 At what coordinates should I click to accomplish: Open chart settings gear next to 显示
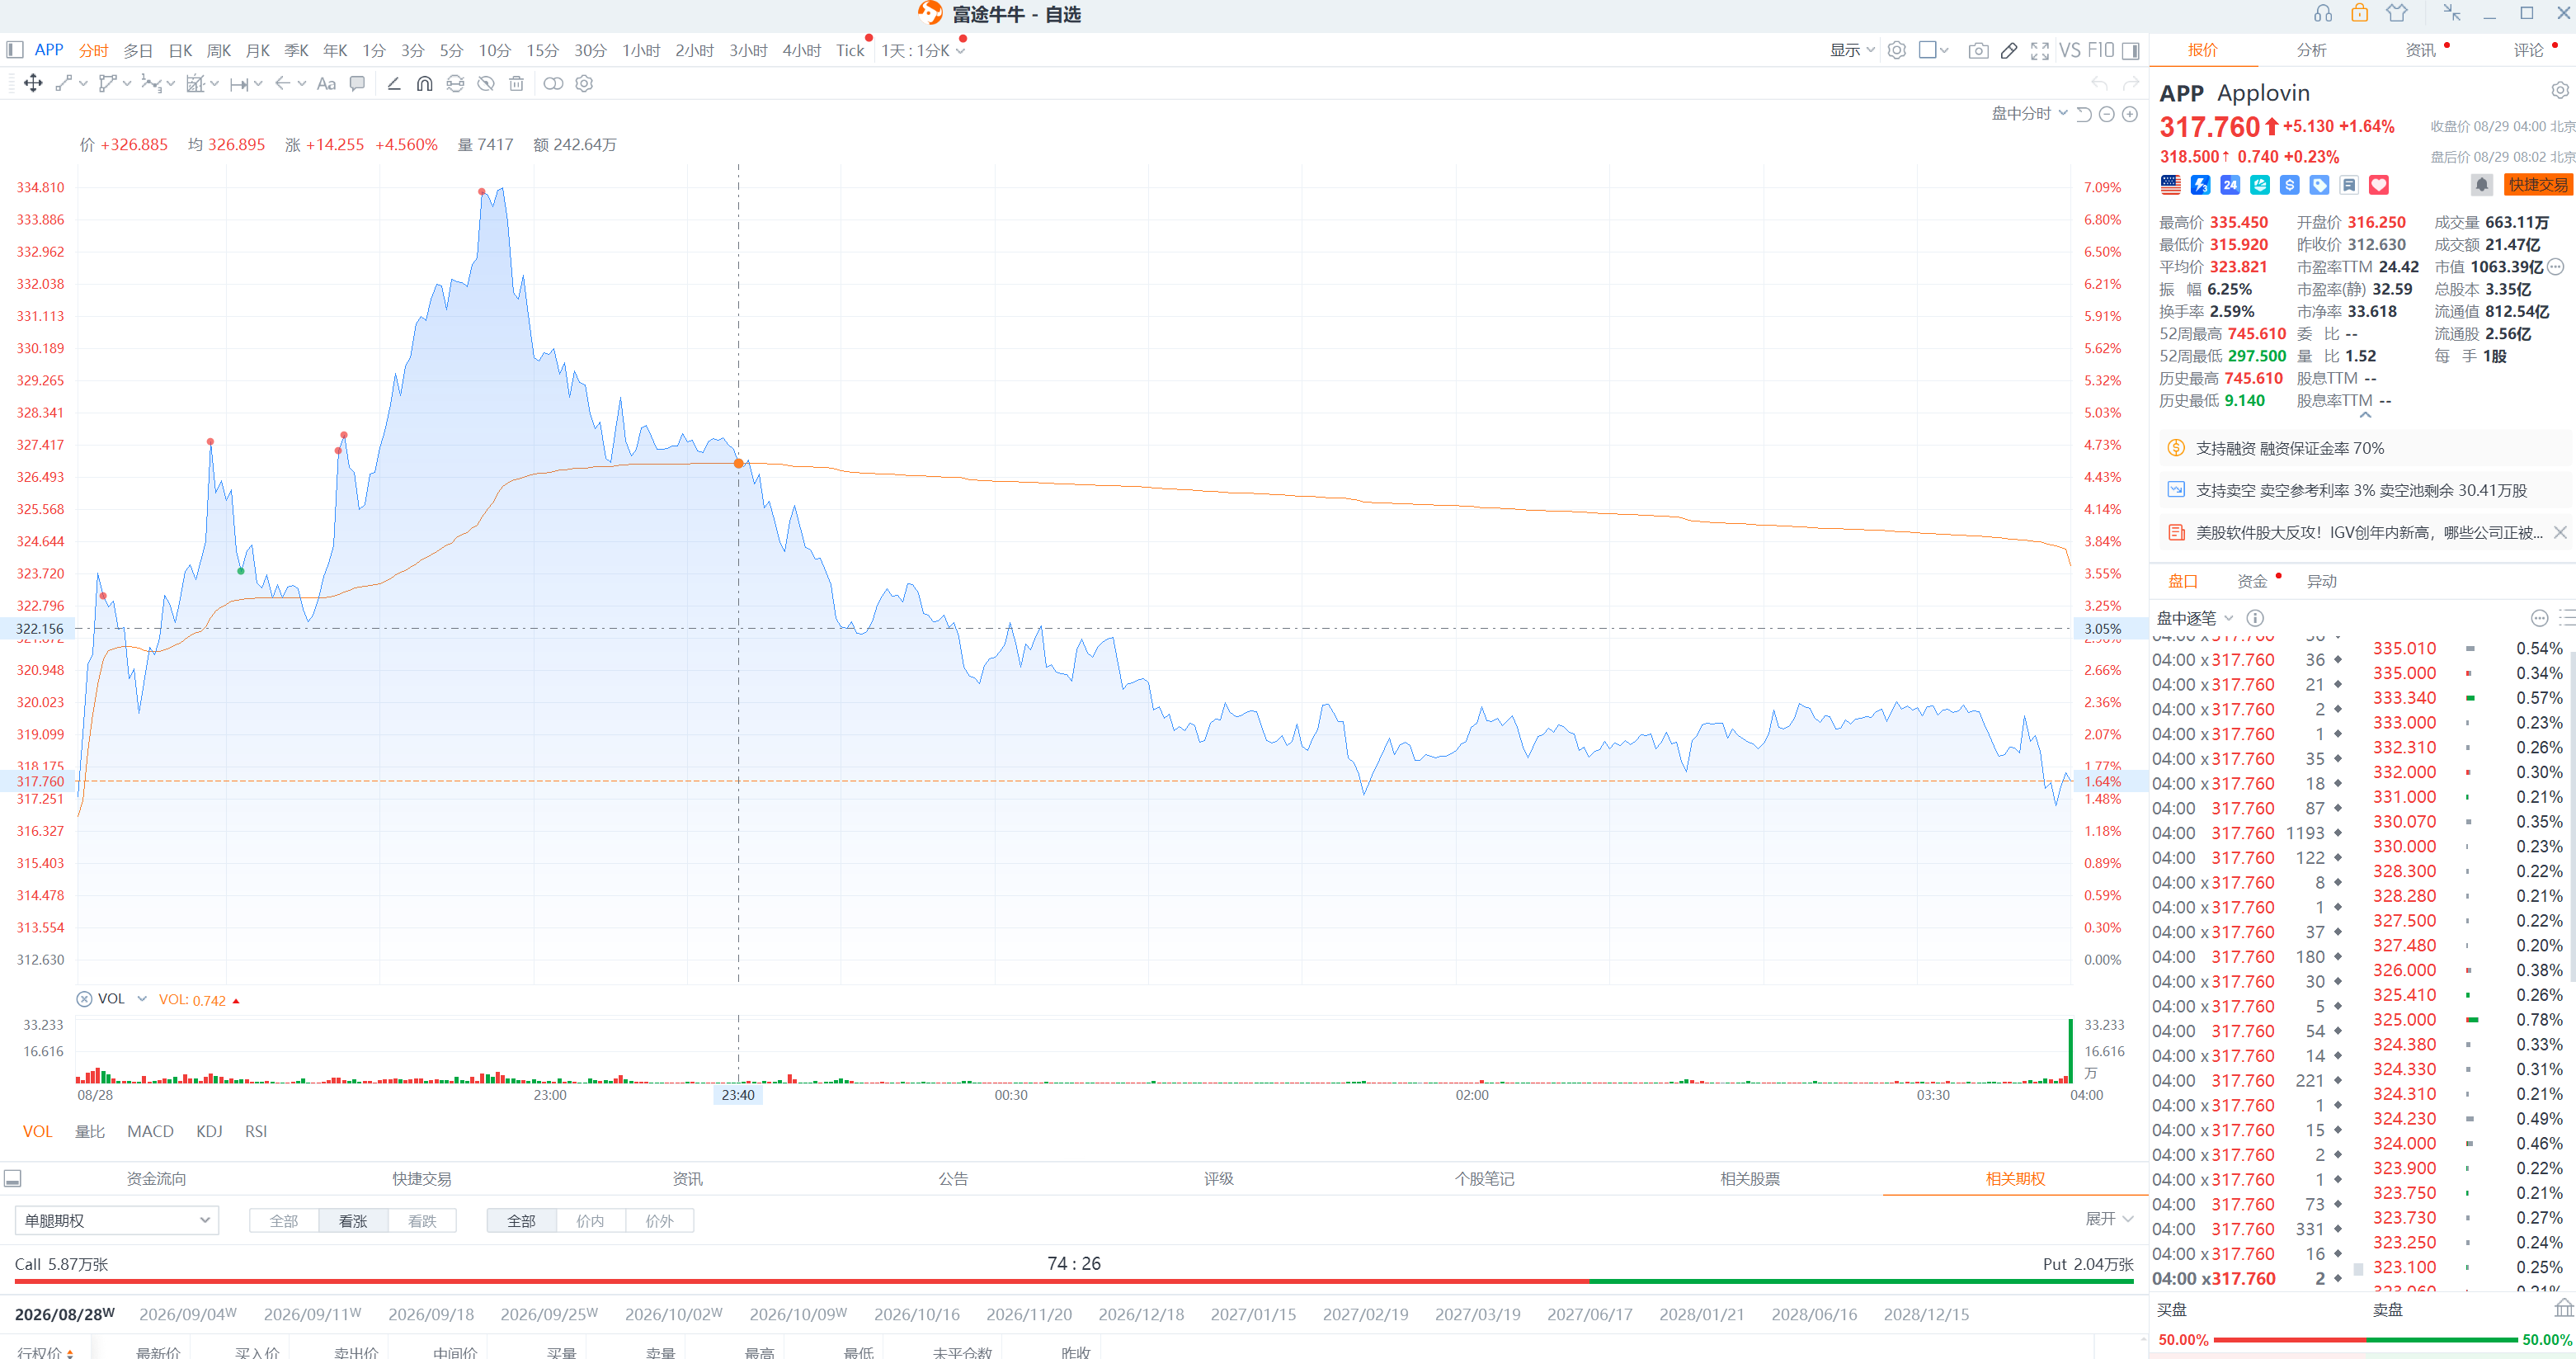[x=1897, y=50]
